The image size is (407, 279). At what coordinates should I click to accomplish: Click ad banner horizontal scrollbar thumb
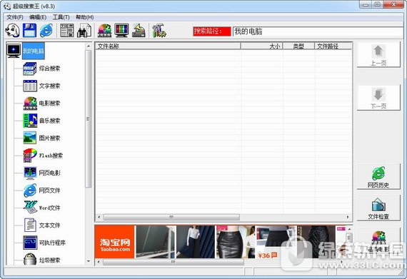tap(173, 262)
